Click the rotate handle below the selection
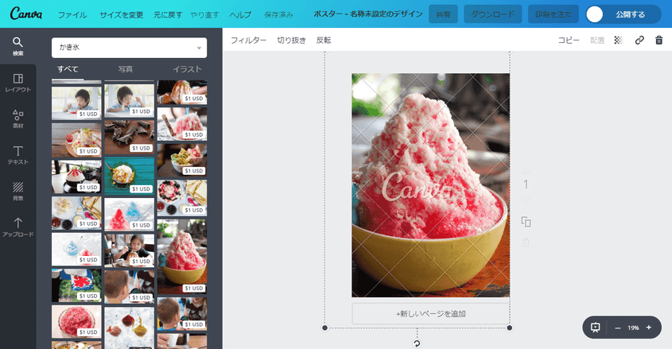Image resolution: width=672 pixels, height=349 pixels. coord(417,343)
